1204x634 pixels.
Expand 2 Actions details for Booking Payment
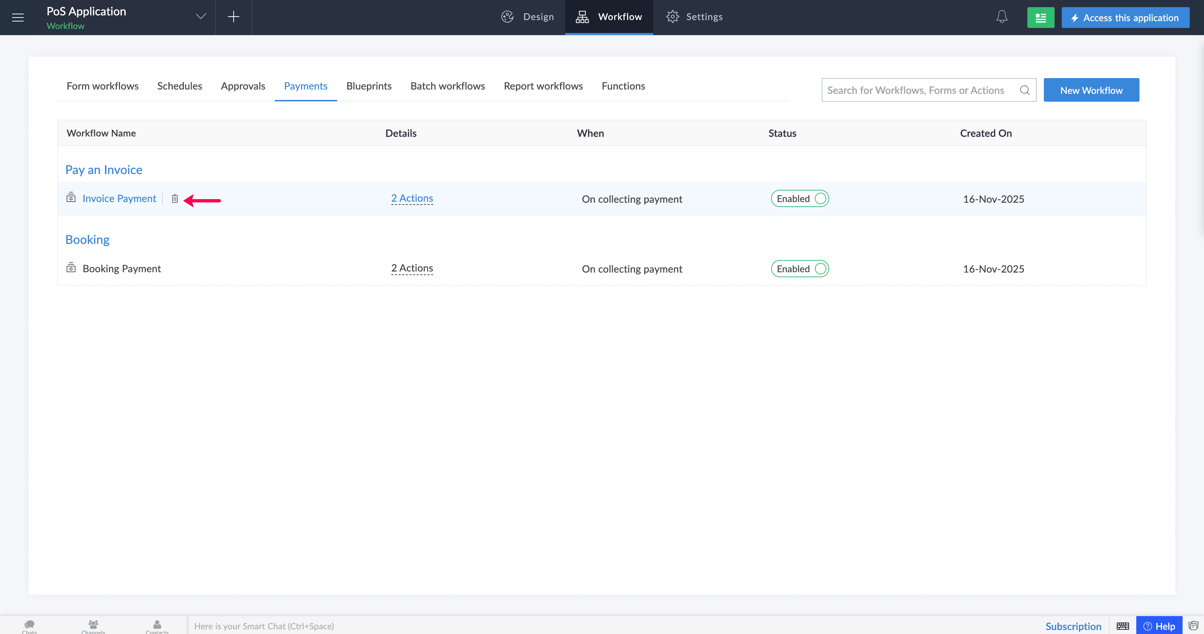(x=412, y=269)
